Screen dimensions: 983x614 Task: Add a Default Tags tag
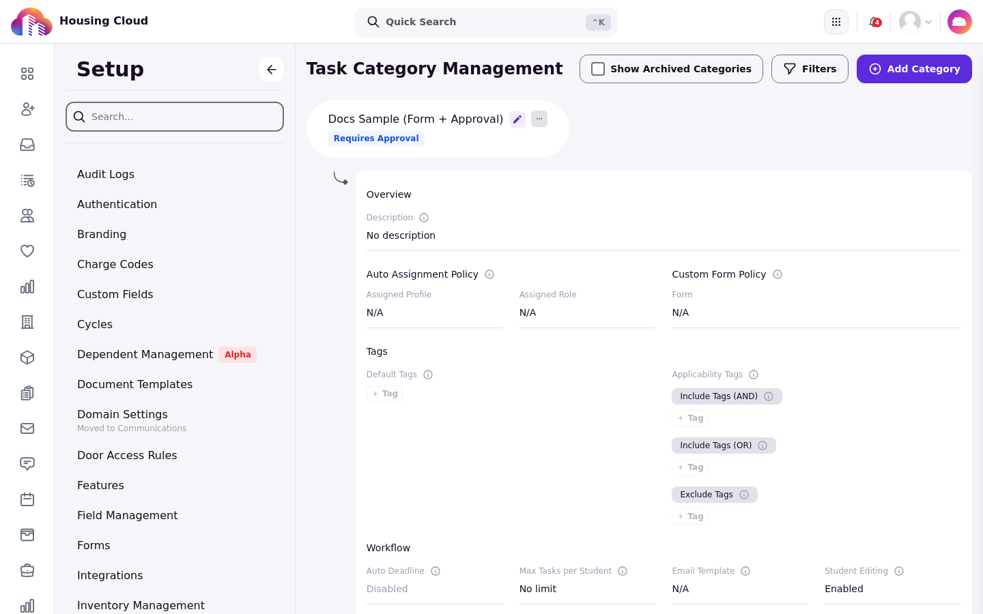385,394
